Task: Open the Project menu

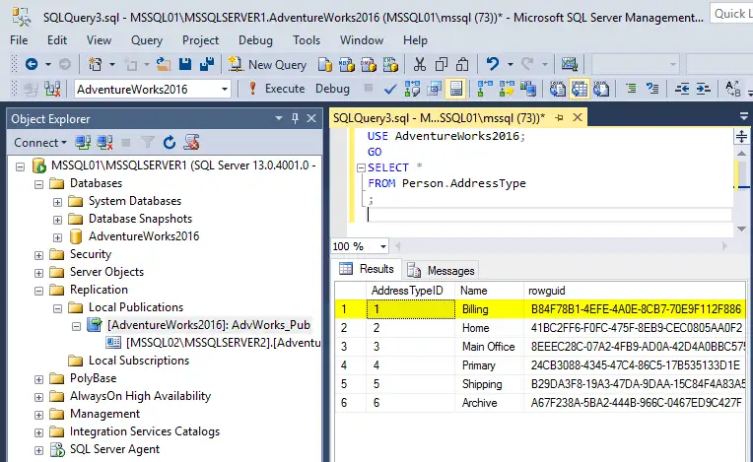Action: tap(200, 40)
